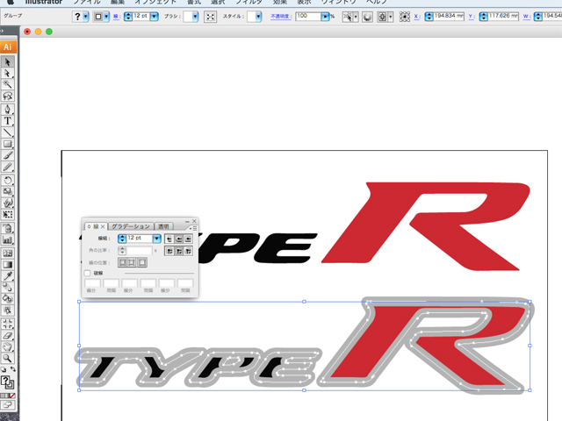Select the Rotate tool

[8, 180]
